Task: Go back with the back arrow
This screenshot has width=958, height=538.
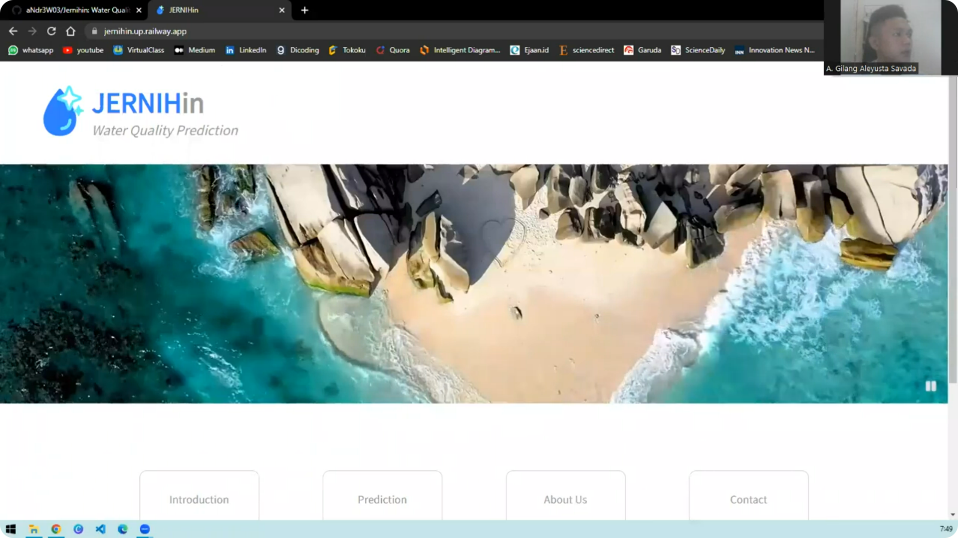Action: 13,31
